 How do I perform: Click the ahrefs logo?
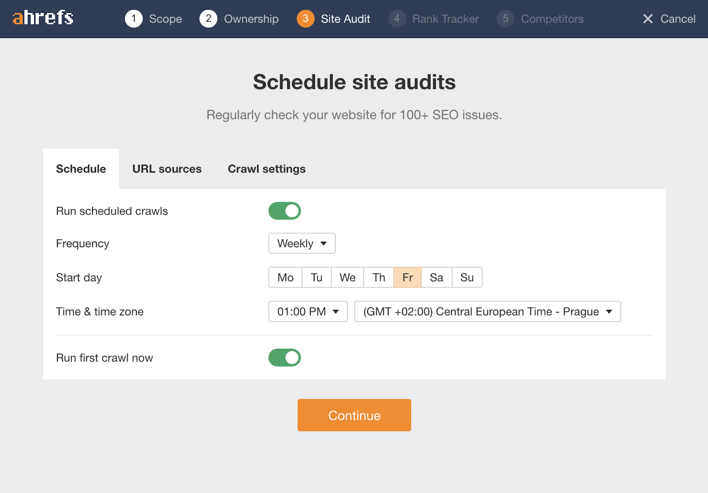[x=43, y=18]
